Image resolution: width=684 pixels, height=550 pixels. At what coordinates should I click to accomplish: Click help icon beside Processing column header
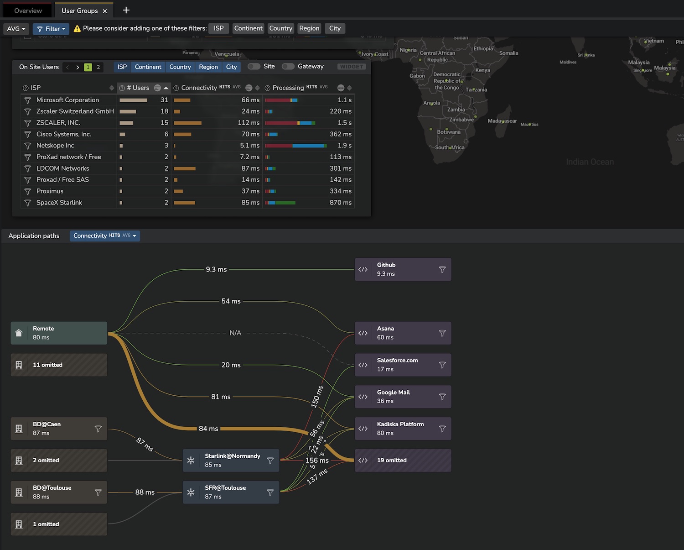[268, 88]
